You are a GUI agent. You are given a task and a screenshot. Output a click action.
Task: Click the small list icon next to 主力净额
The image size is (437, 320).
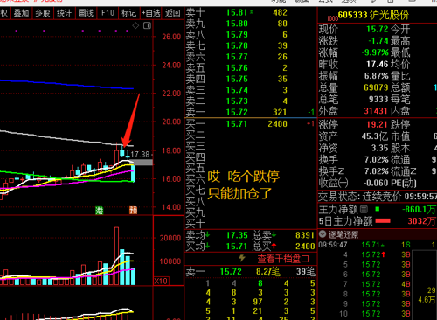point(364,209)
